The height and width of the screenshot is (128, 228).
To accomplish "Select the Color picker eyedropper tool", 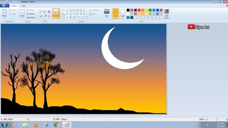I will [x=45, y=16].
